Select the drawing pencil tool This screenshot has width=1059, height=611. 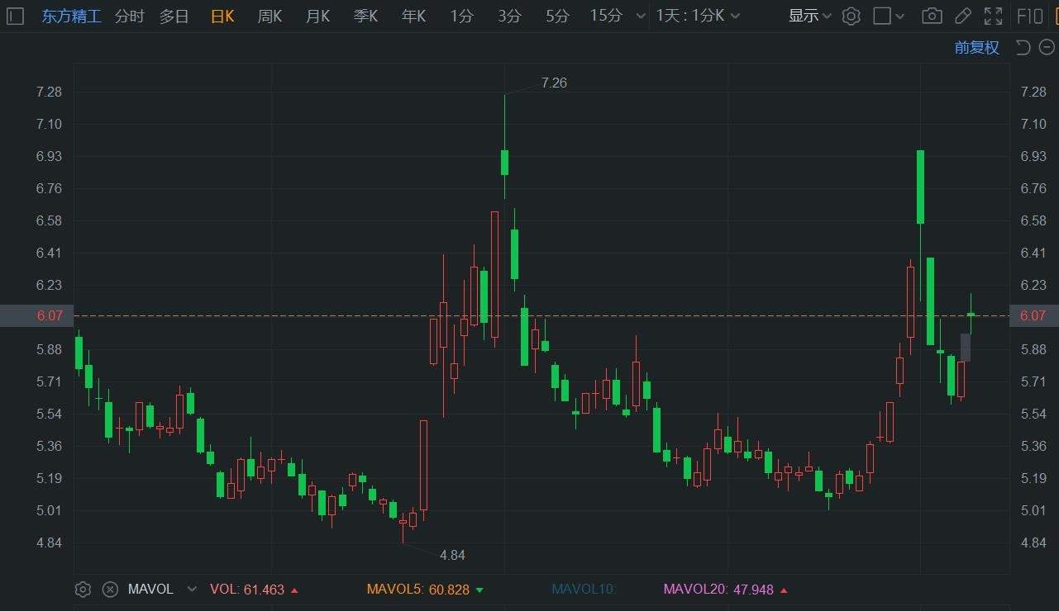(x=962, y=16)
